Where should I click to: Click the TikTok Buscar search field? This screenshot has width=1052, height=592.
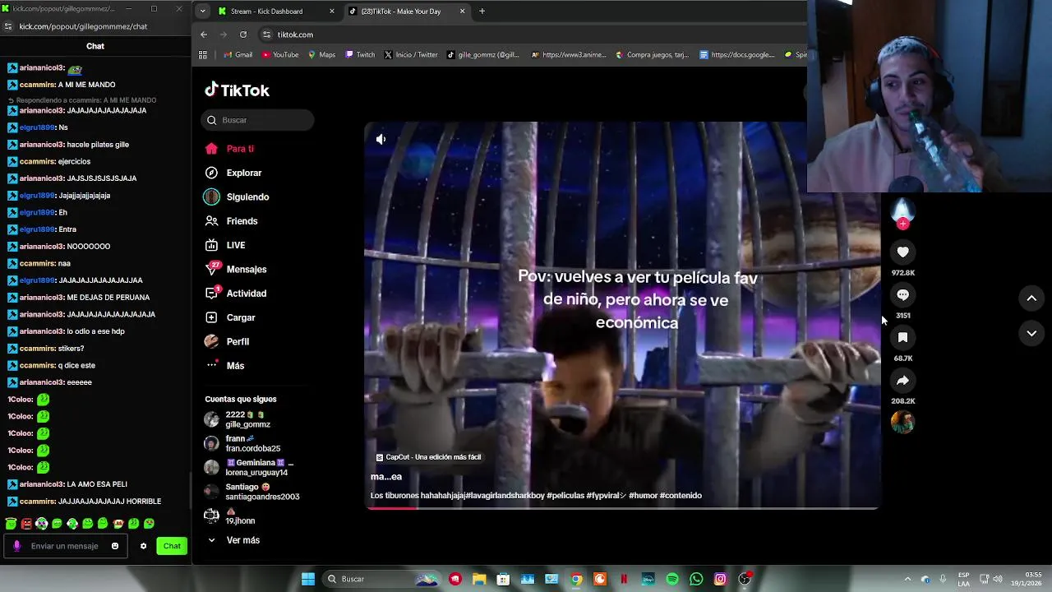[x=257, y=120]
